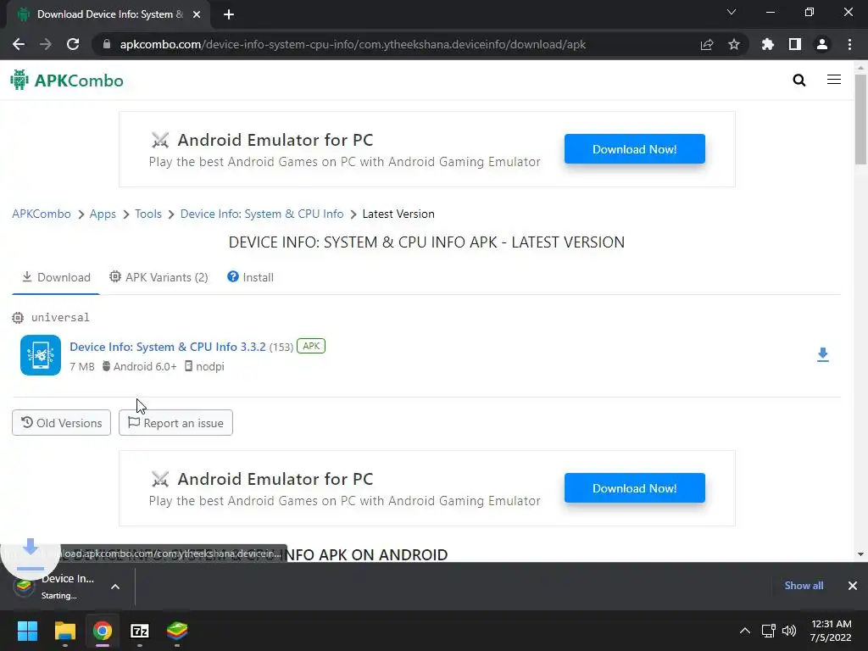This screenshot has height=651, width=868.
Task: Click the APK badge label
Action: [x=311, y=346]
